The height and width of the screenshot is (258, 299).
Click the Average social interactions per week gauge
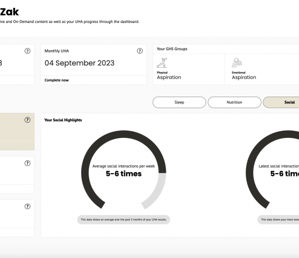pyautogui.click(x=124, y=170)
